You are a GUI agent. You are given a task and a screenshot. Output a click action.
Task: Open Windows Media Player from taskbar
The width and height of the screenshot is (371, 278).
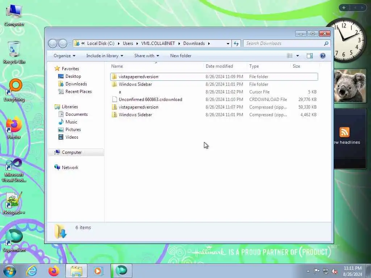(98, 271)
